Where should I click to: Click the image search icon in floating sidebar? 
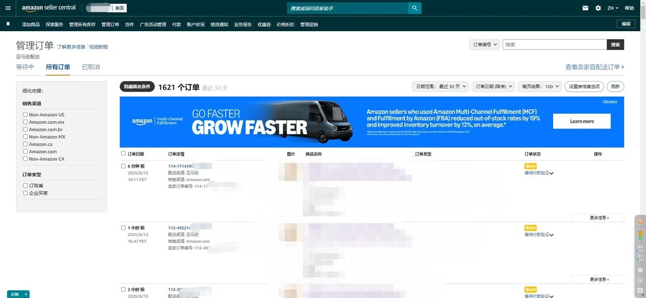(x=640, y=290)
